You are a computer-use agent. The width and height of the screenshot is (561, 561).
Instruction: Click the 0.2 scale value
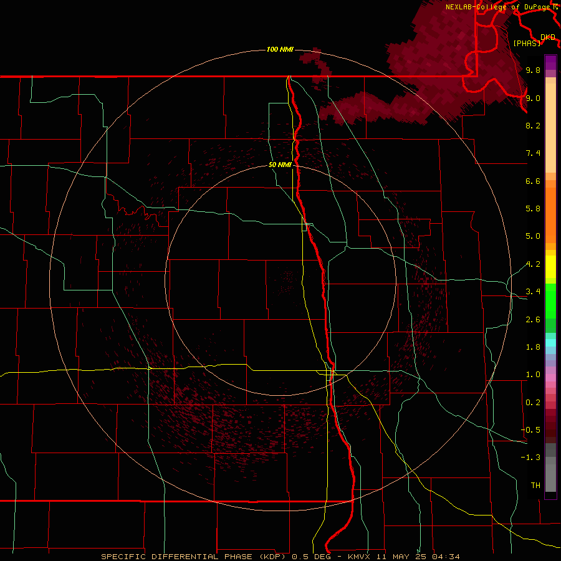coord(533,403)
